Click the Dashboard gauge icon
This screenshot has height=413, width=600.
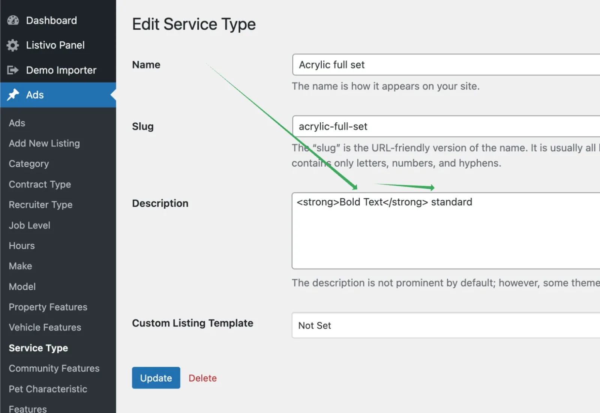click(13, 20)
